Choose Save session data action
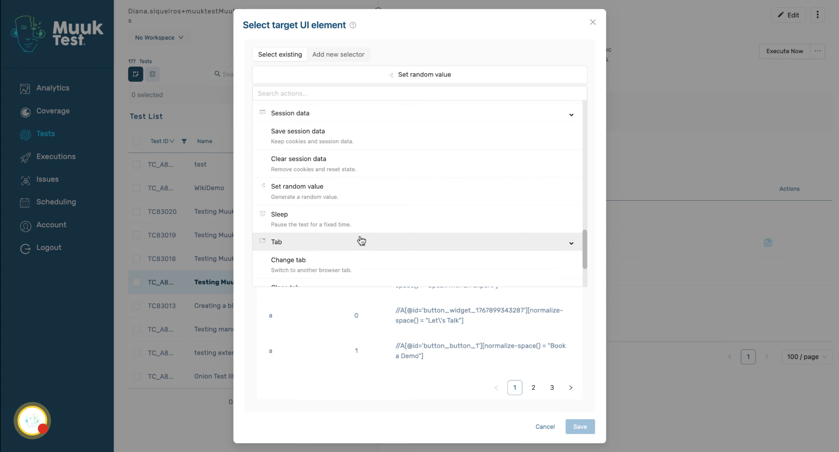The image size is (839, 452). tap(417, 136)
